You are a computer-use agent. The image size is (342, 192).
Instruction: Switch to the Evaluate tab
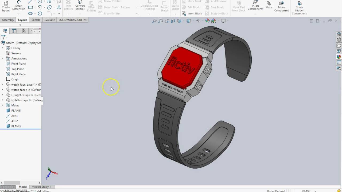[49, 20]
